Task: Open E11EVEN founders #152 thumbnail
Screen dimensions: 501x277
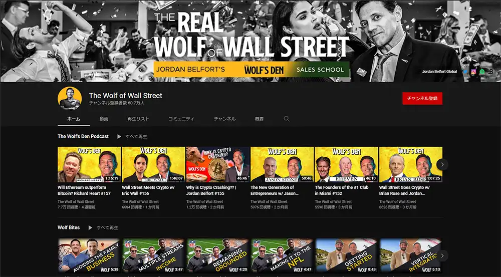Action: coord(346,164)
